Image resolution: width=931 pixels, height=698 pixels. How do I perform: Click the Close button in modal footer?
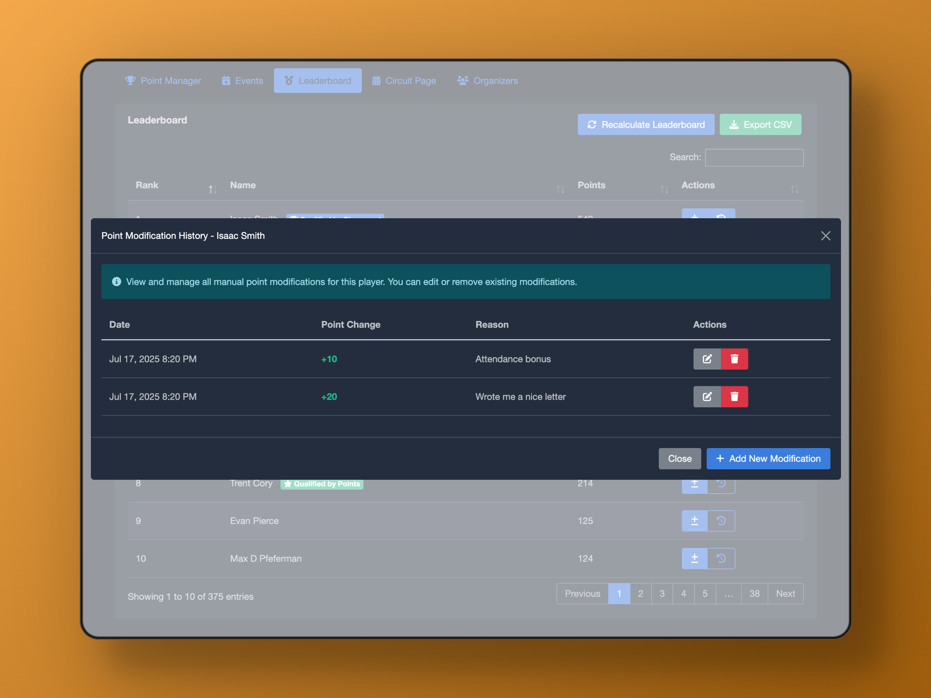(x=679, y=459)
